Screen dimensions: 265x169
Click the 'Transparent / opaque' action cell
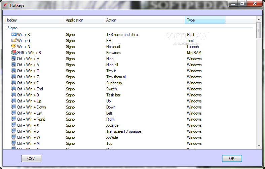123,131
